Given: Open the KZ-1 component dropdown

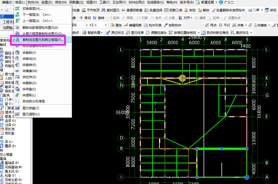Looking at the screenshot, I should [106, 25].
